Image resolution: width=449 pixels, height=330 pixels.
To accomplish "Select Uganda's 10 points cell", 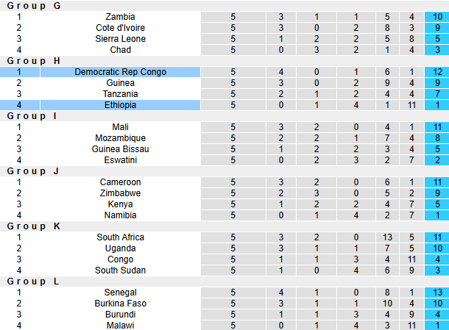I will tap(437, 248).
